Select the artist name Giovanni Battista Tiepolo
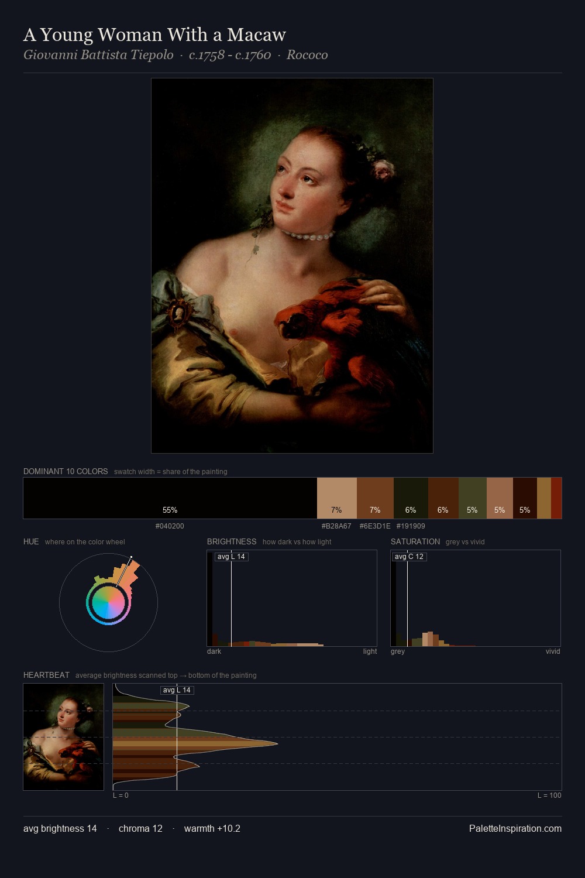The image size is (585, 878). pos(98,55)
